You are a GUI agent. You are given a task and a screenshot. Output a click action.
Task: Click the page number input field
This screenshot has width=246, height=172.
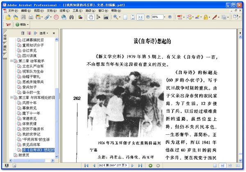coord(113,165)
